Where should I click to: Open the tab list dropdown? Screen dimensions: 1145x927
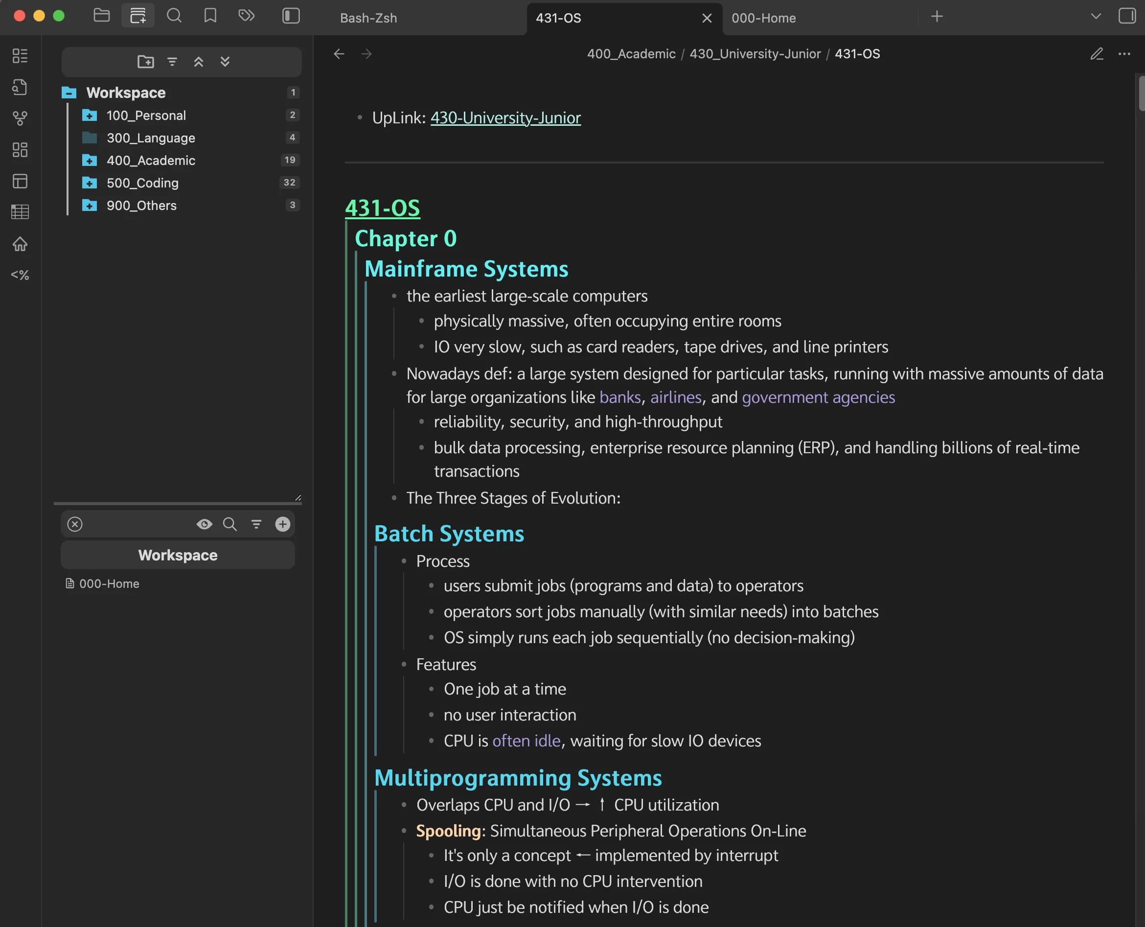pyautogui.click(x=1094, y=17)
